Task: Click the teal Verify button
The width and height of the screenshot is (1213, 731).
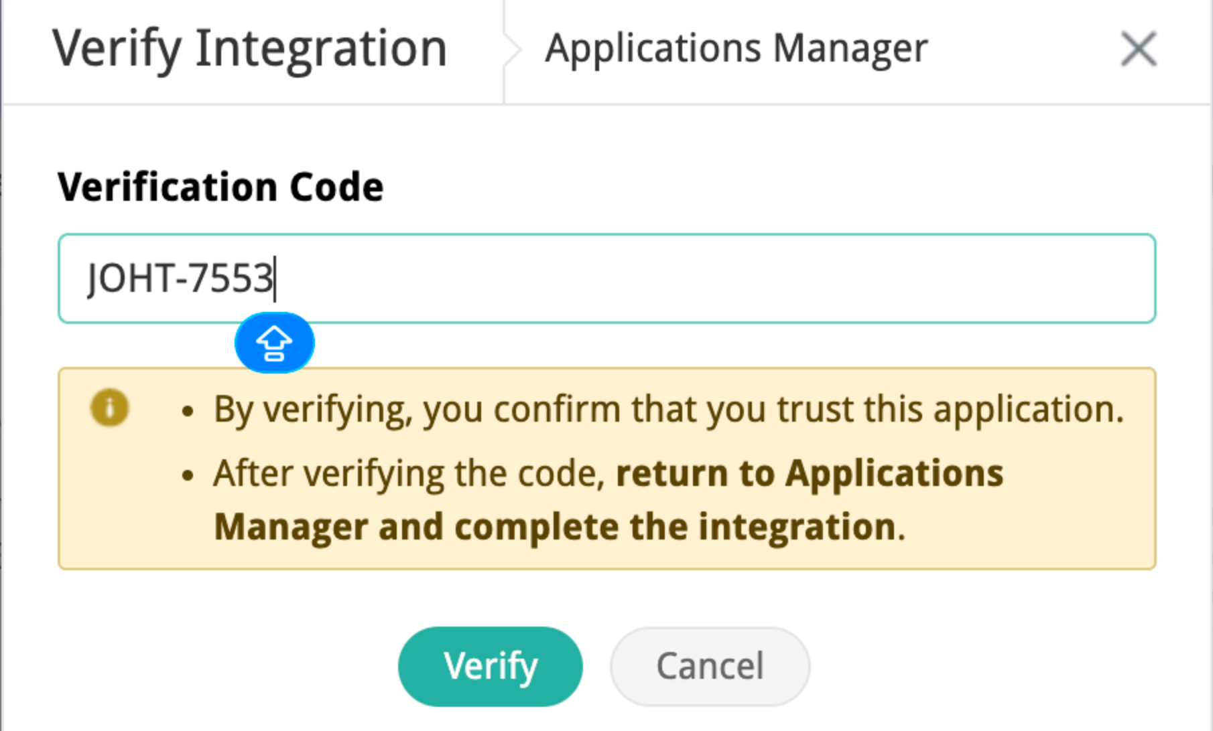Action: (490, 666)
